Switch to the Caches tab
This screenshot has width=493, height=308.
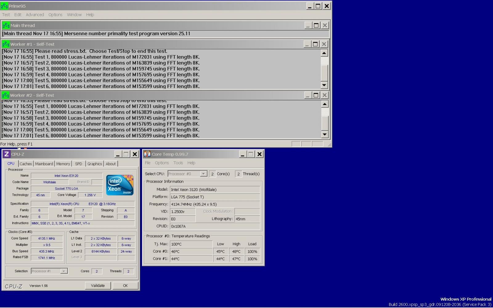[26, 164]
